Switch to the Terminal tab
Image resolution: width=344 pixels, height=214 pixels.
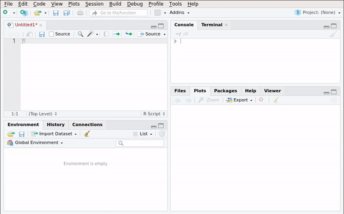click(x=212, y=25)
